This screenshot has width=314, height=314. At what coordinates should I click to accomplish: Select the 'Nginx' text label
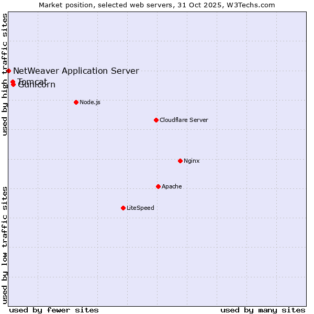192,161
